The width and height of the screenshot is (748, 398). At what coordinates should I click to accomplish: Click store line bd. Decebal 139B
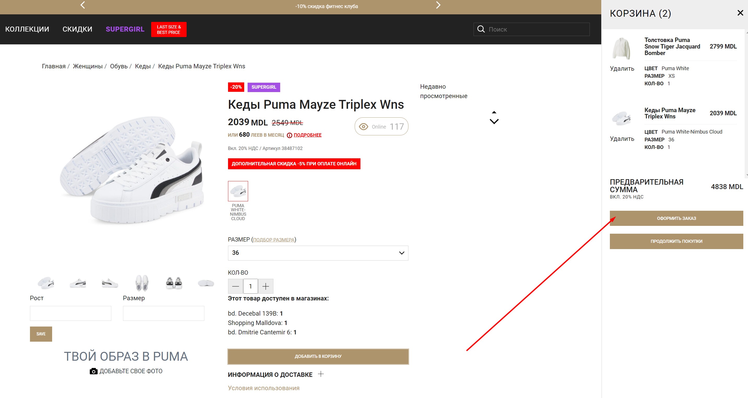coord(255,313)
